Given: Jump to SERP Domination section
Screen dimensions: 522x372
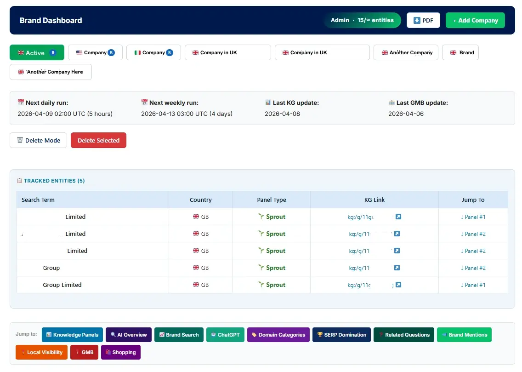Looking at the screenshot, I should coord(341,335).
